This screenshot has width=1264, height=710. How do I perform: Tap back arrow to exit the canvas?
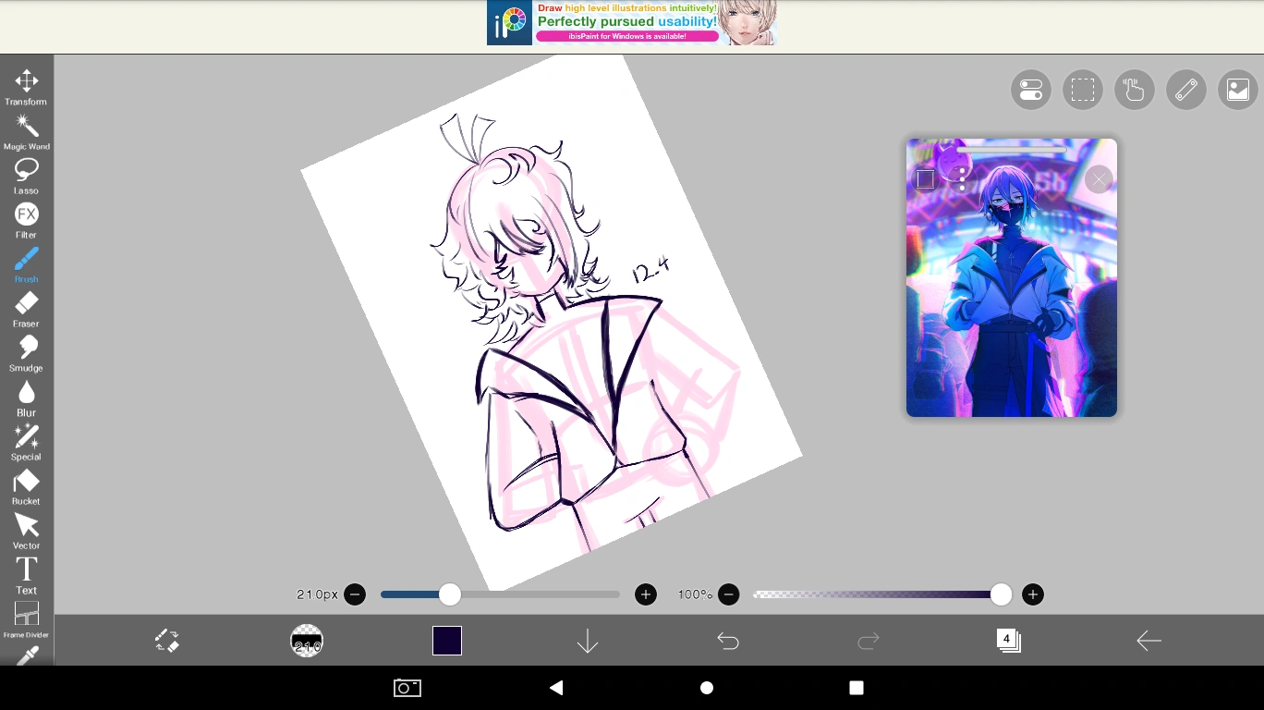(x=1149, y=640)
